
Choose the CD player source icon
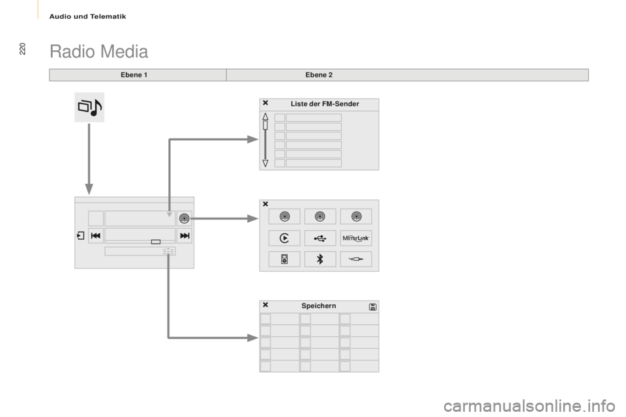click(x=284, y=238)
